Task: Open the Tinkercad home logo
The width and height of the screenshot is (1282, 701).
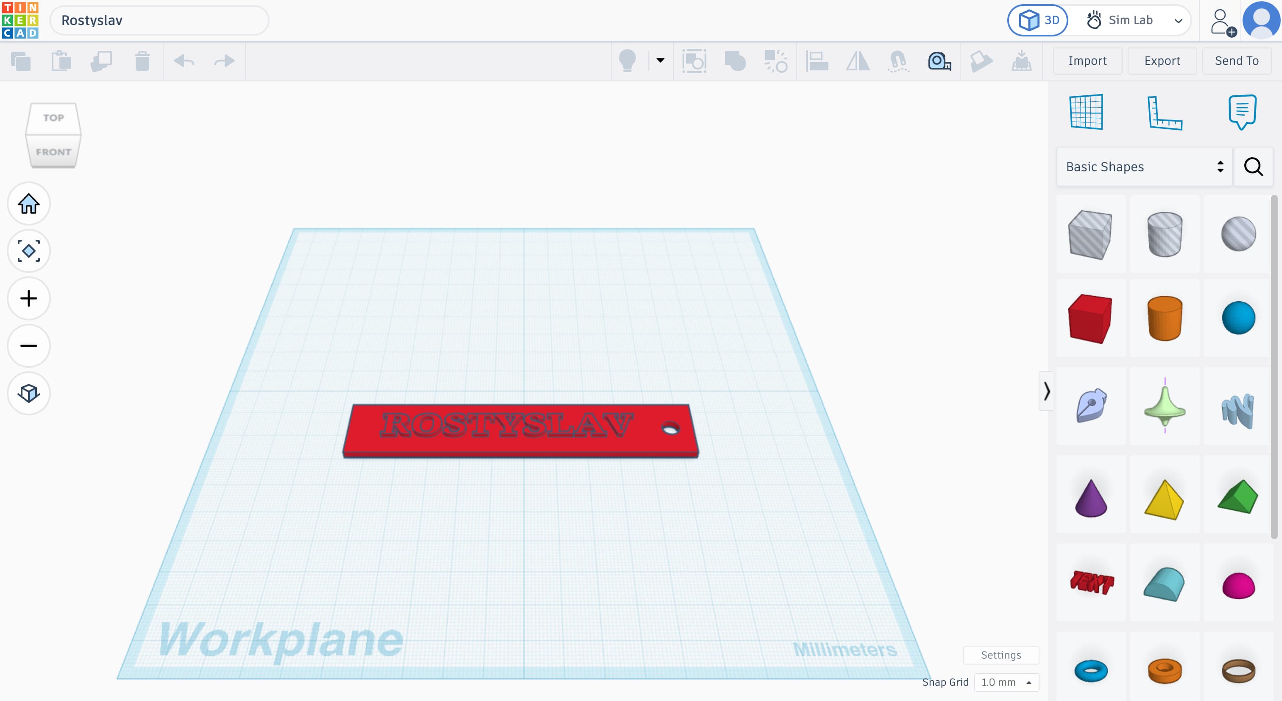Action: click(x=20, y=20)
